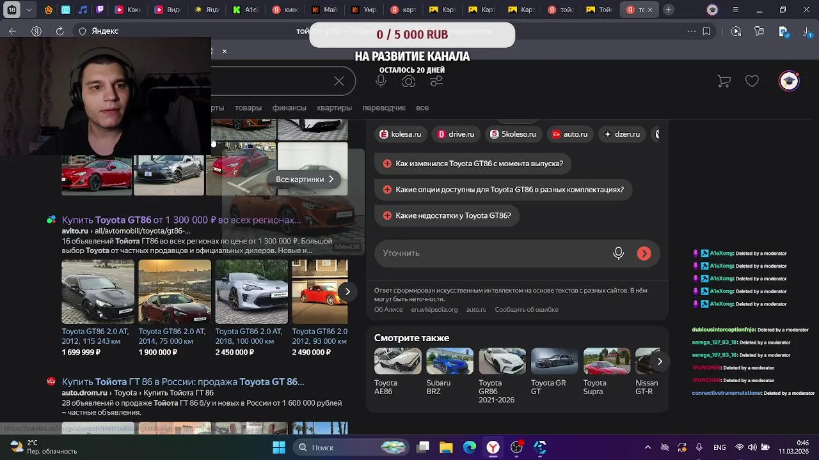Open Microsoft Edge from the taskbar

pyautogui.click(x=470, y=447)
